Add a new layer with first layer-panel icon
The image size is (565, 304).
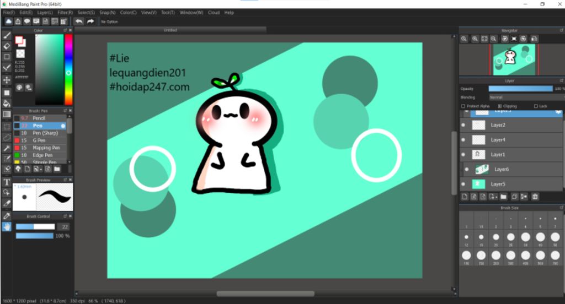(465, 197)
